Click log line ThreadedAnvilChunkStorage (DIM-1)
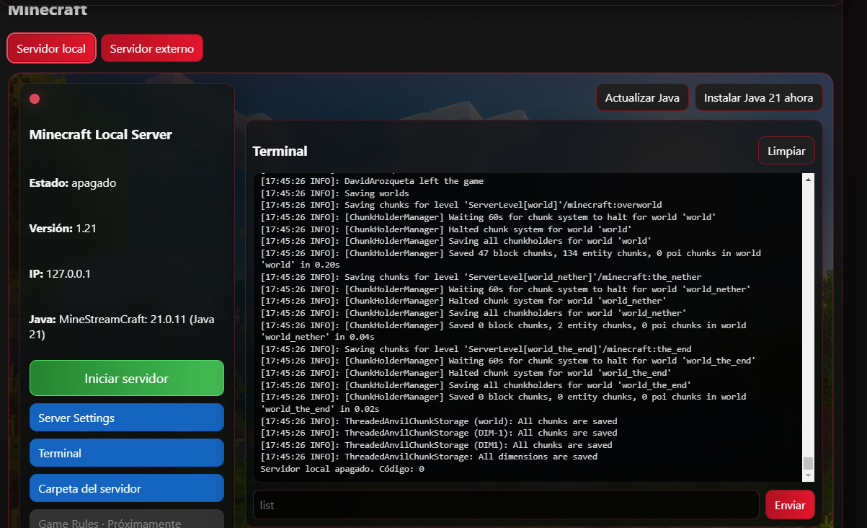The width and height of the screenshot is (867, 528). [439, 433]
